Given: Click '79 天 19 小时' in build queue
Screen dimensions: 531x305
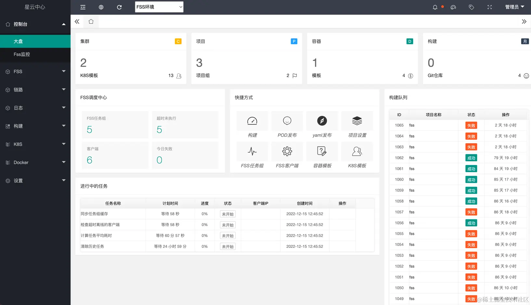Looking at the screenshot, I should click(x=506, y=158).
